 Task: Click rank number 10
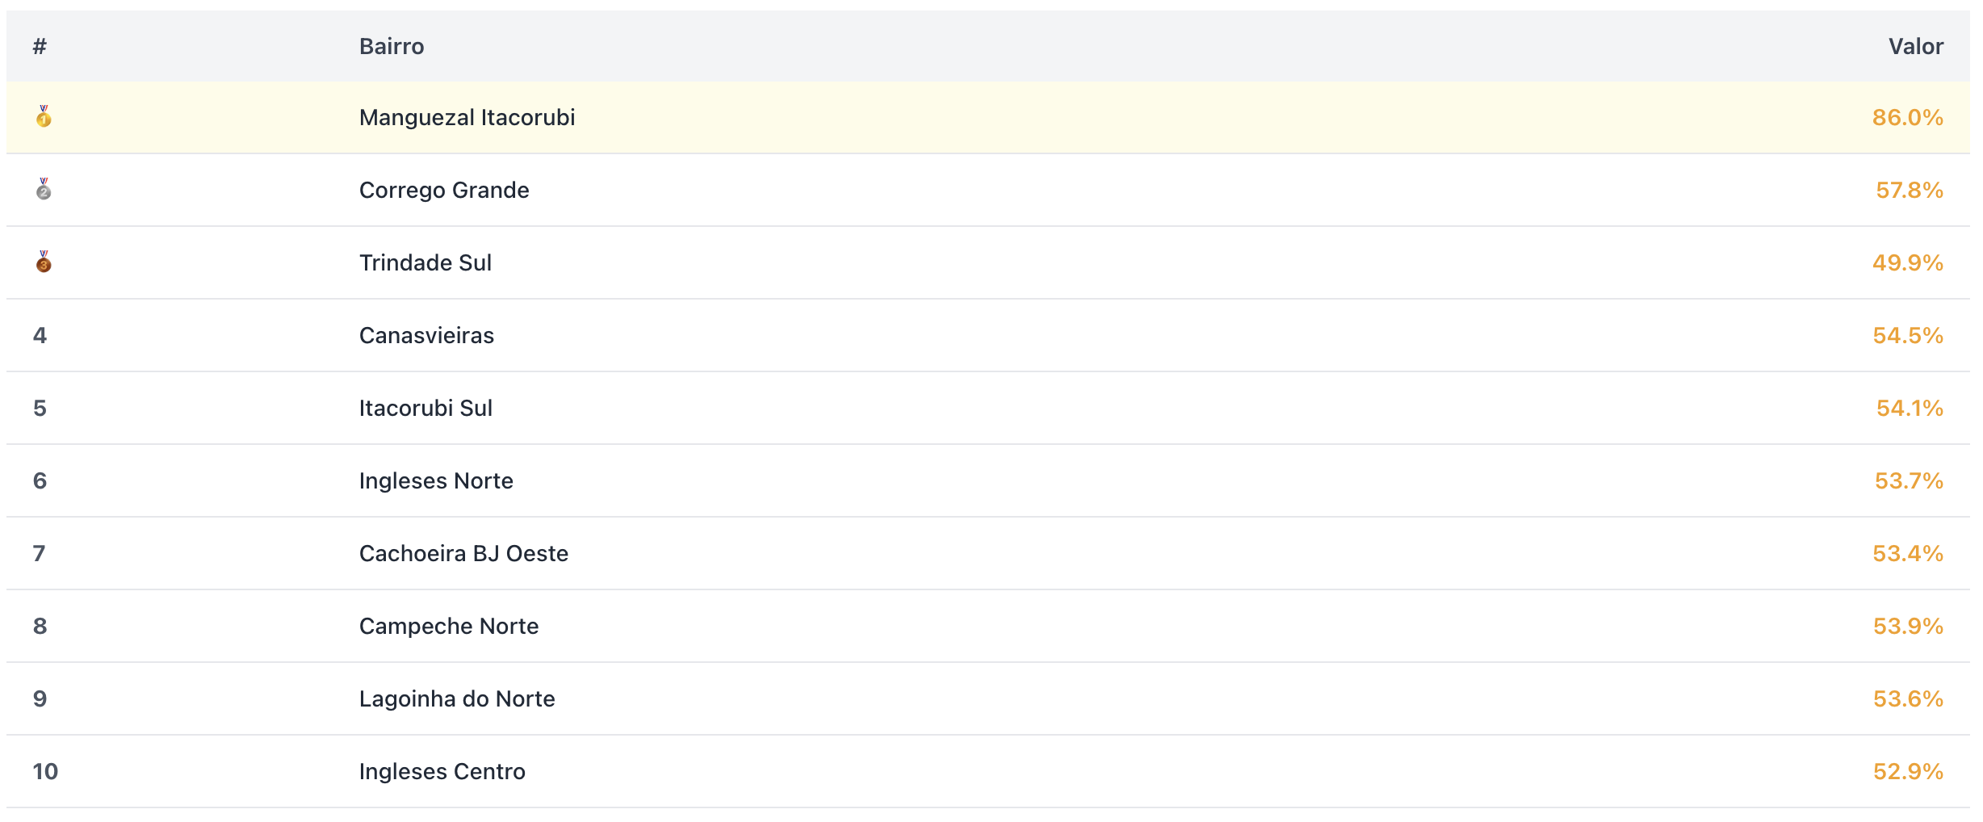[x=45, y=771]
